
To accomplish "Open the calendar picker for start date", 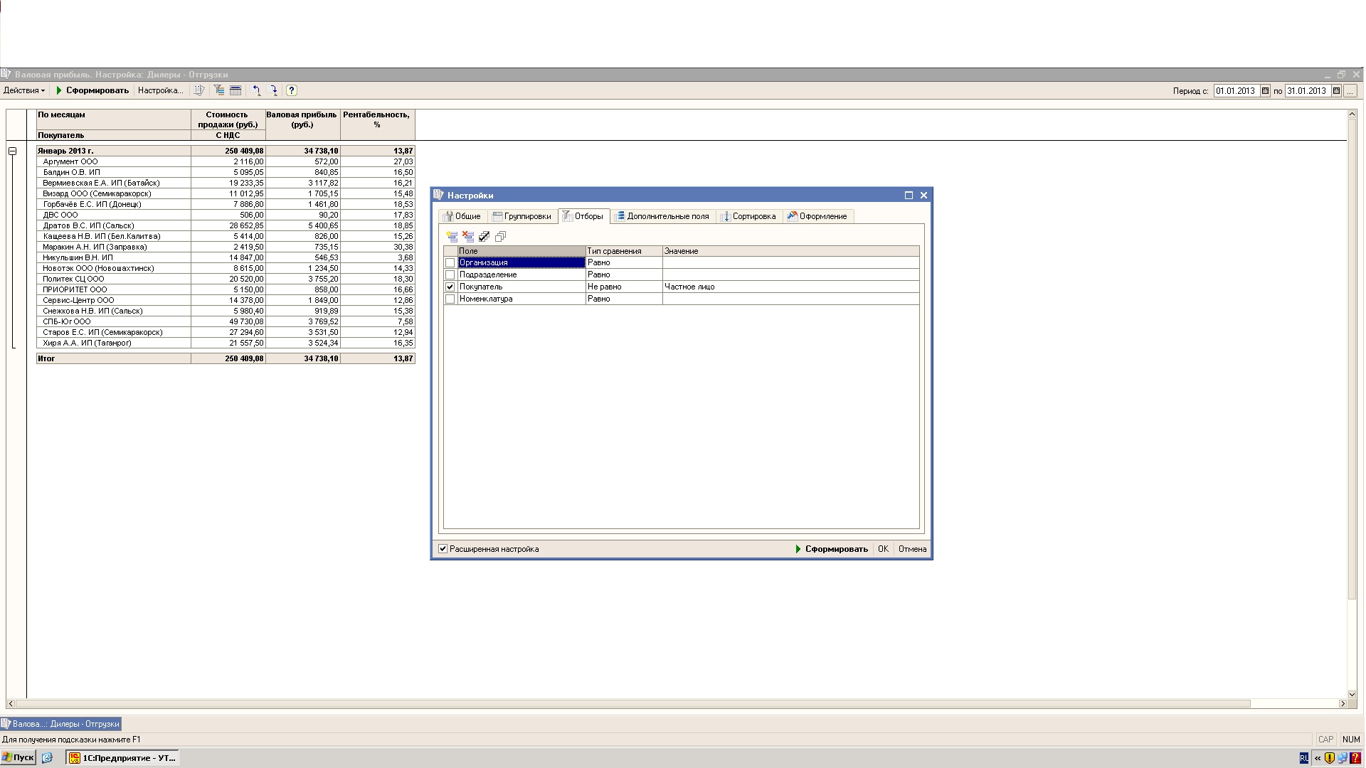I will (x=1265, y=91).
